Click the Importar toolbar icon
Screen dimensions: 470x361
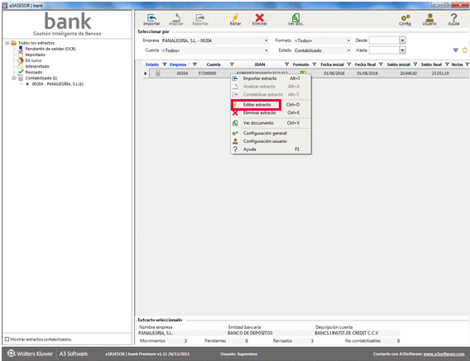click(x=151, y=20)
